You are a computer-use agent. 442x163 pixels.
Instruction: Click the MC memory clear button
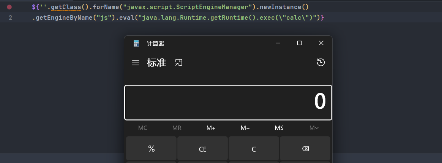[x=143, y=128]
